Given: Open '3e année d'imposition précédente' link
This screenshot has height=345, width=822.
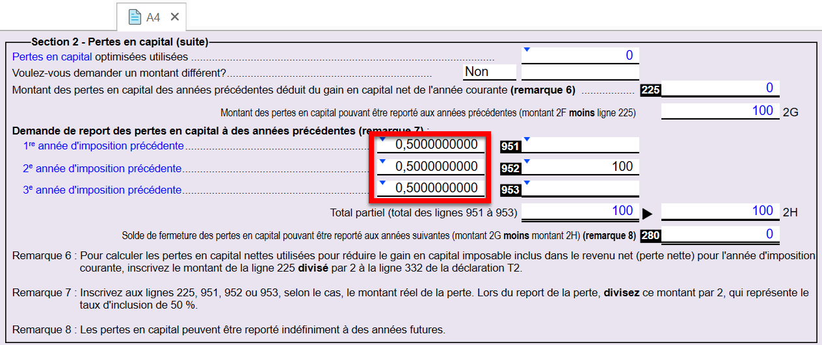Looking at the screenshot, I should (102, 190).
